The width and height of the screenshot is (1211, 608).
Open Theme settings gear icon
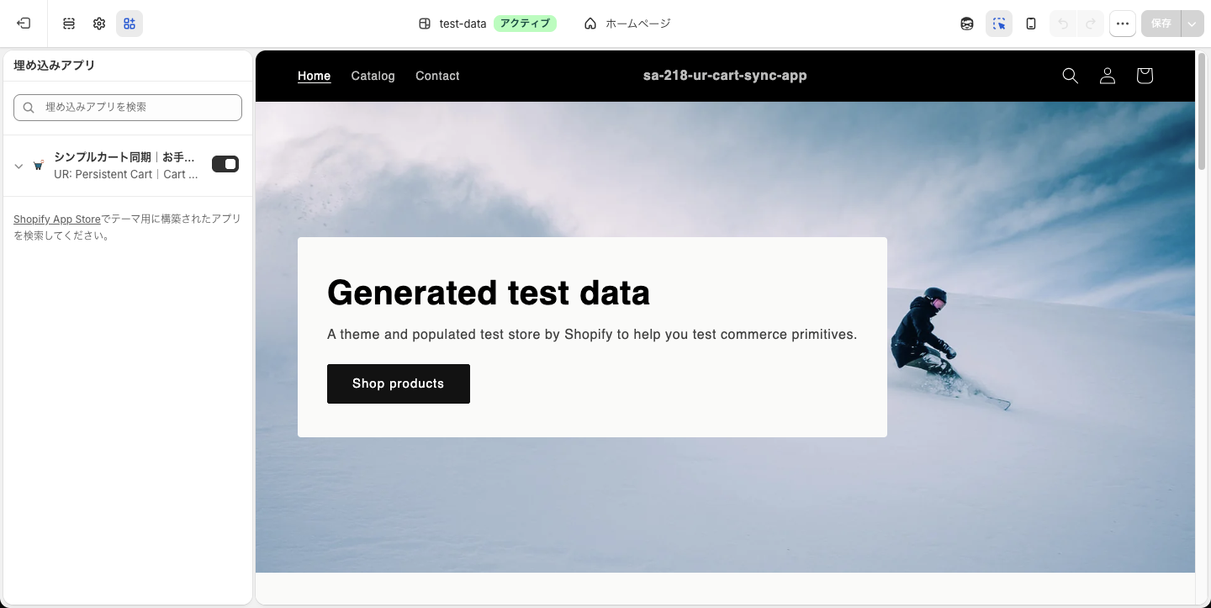click(99, 24)
